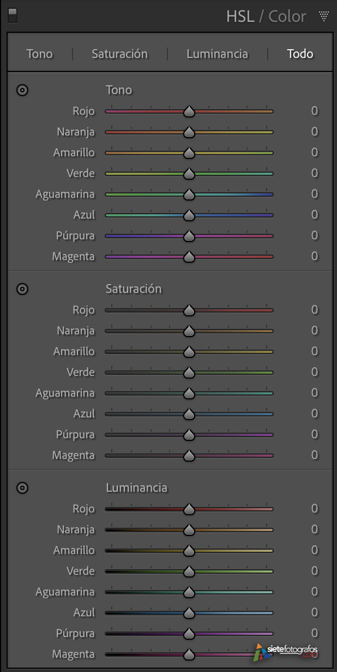Screen dimensions: 337x672
Task: Activate the targeted adjustment tool for Luminancia
Action: tap(22, 487)
